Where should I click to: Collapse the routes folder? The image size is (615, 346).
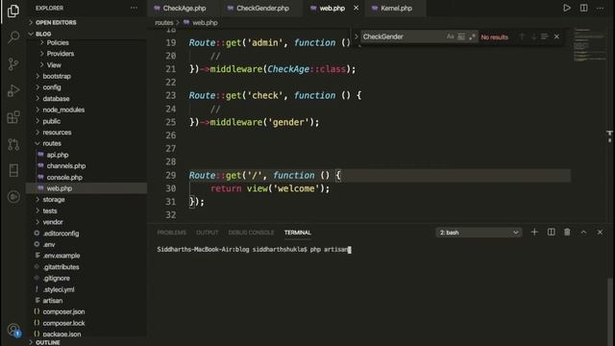pyautogui.click(x=52, y=143)
